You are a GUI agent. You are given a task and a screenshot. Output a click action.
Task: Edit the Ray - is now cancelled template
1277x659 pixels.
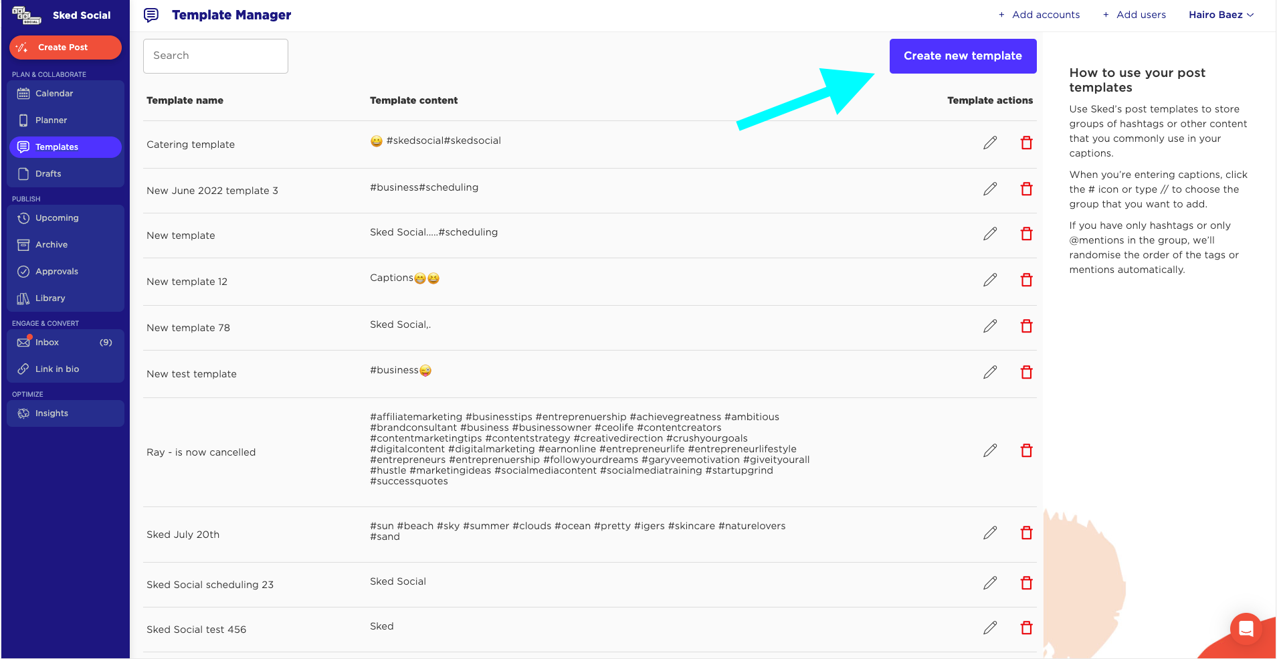click(990, 450)
